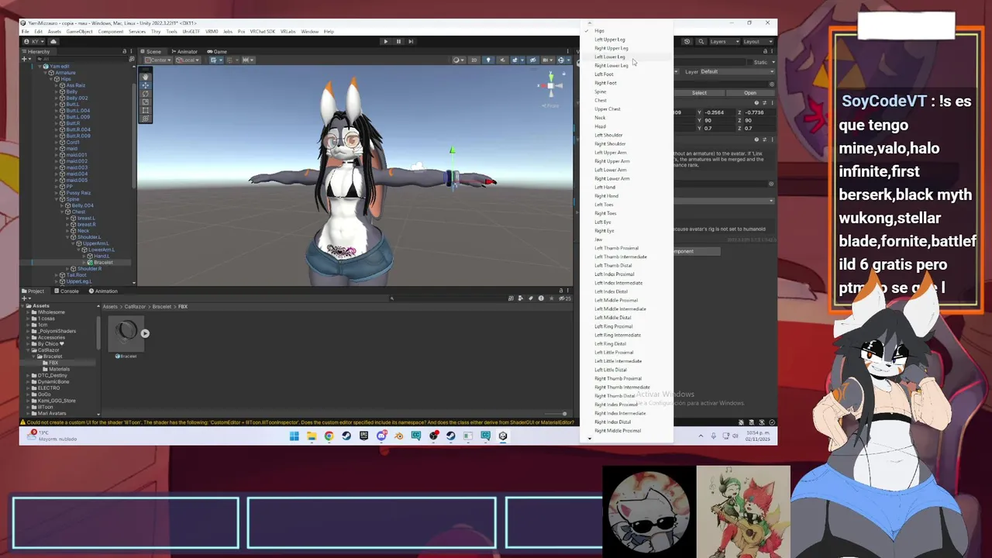Switch to the Console tab
Image resolution: width=992 pixels, height=558 pixels.
[67, 291]
